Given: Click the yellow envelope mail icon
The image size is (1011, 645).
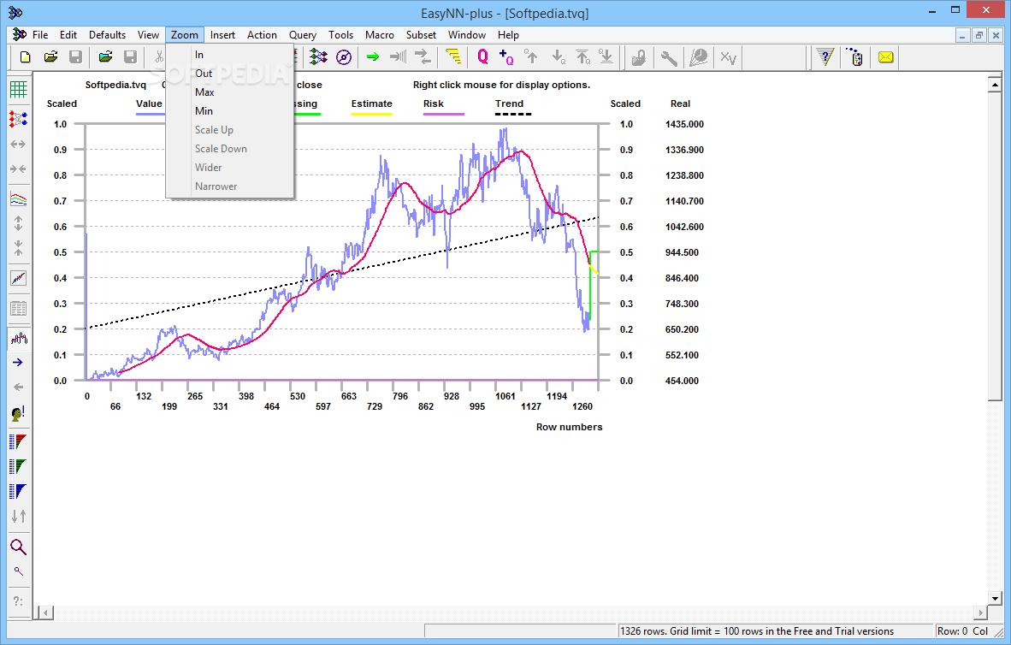Looking at the screenshot, I should [886, 57].
